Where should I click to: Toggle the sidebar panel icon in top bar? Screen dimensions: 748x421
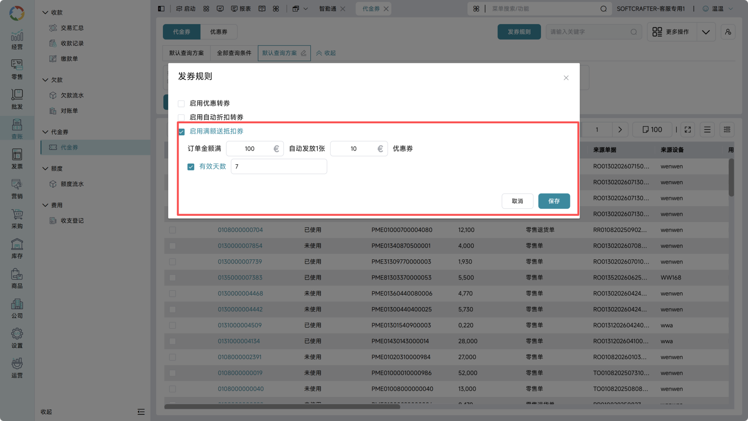click(161, 9)
